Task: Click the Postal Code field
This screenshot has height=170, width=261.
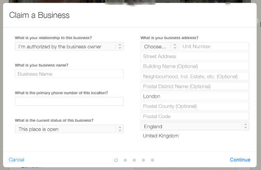Action: coord(195,116)
